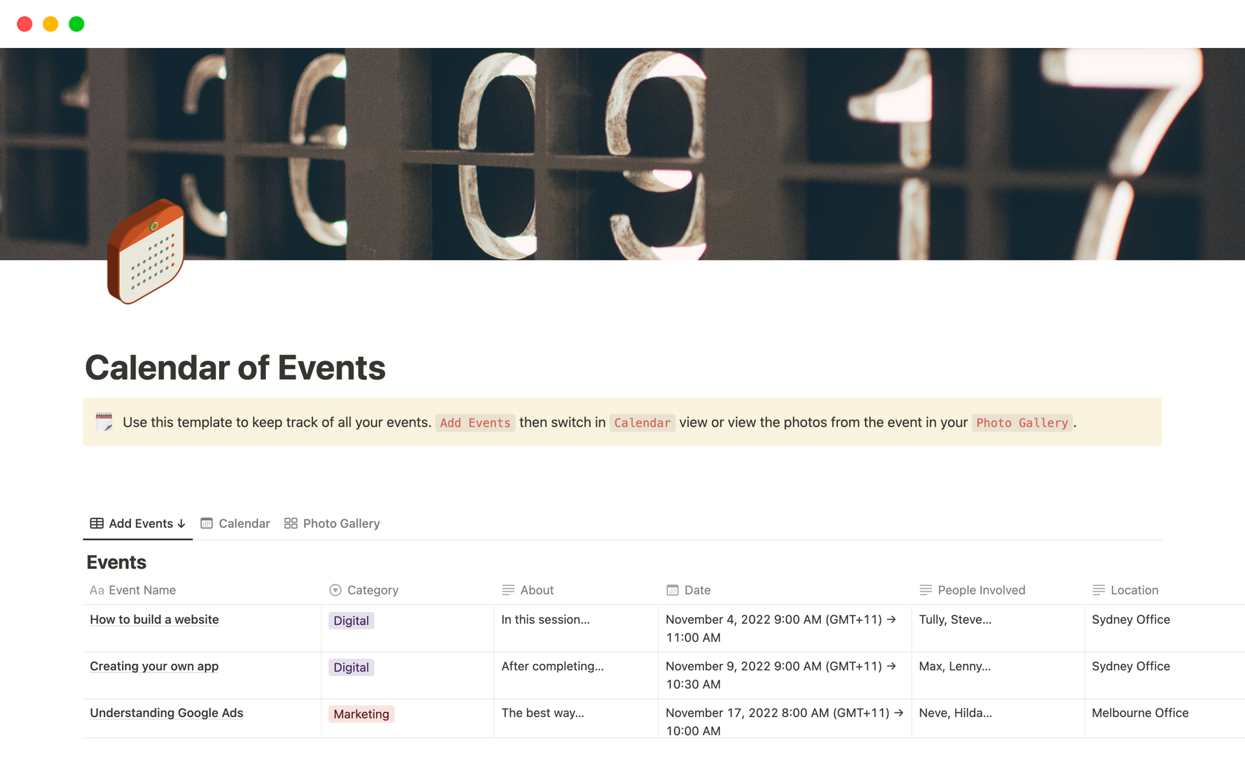1245x778 pixels.
Task: Click the Date column header icon
Action: 672,590
